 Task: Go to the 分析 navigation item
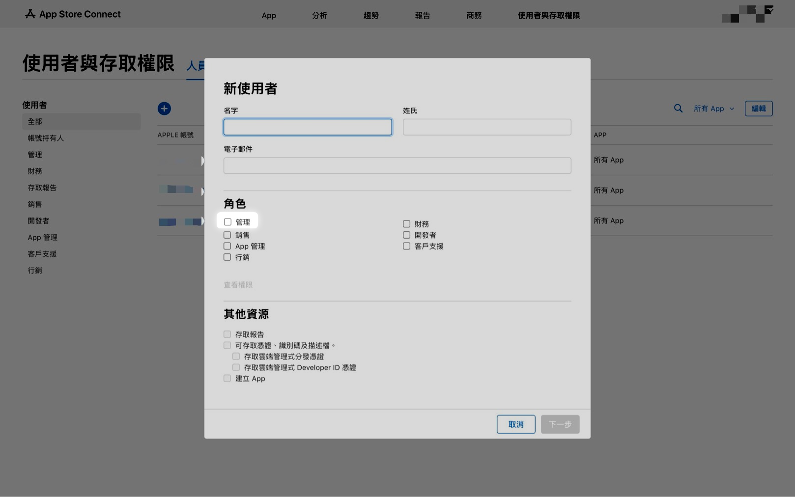(319, 15)
